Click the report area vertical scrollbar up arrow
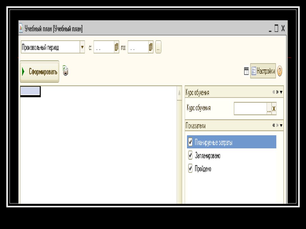 [x=179, y=93]
